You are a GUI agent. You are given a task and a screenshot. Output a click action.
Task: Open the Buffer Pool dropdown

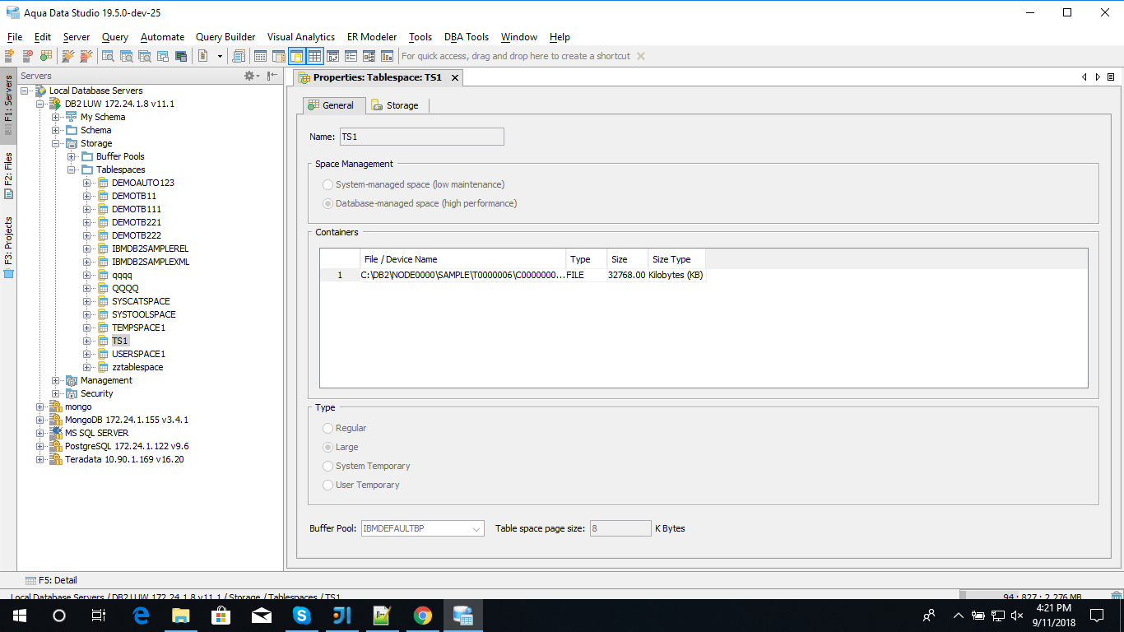[x=422, y=528]
